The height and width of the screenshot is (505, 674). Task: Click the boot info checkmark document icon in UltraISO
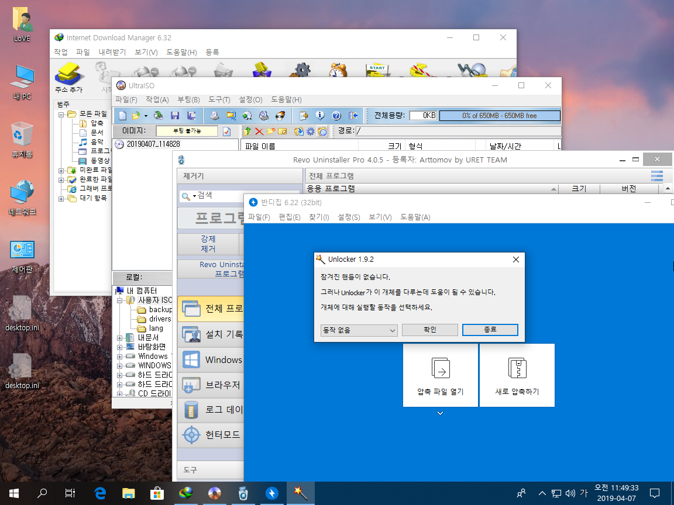227,131
